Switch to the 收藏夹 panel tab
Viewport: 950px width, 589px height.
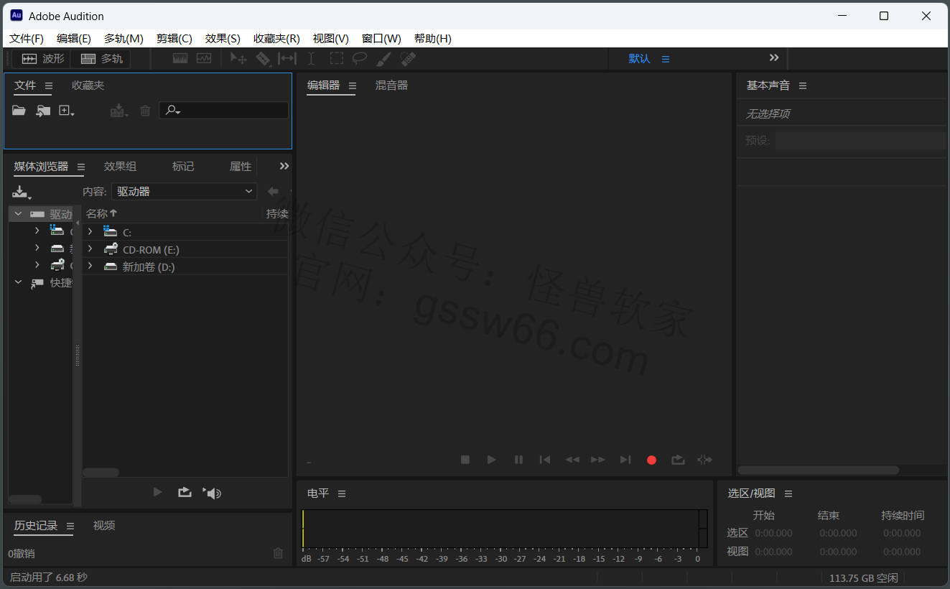click(88, 85)
